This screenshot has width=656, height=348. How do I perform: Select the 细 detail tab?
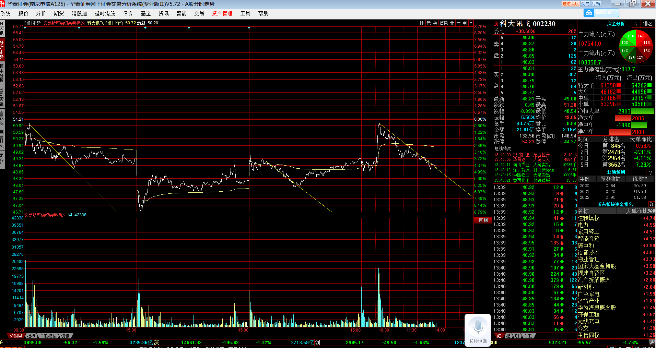(499, 336)
